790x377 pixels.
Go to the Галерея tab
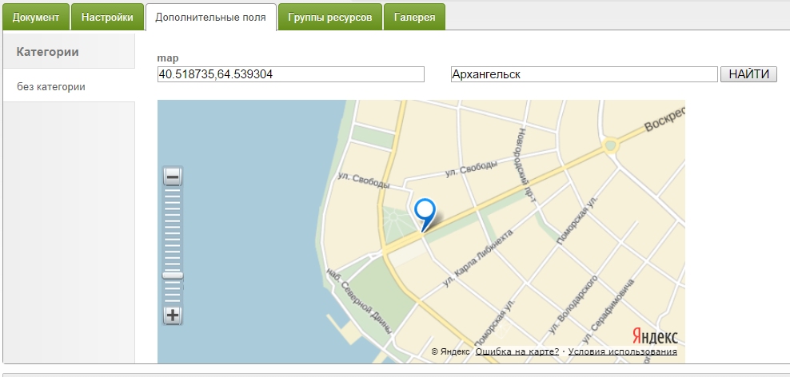[x=414, y=17]
